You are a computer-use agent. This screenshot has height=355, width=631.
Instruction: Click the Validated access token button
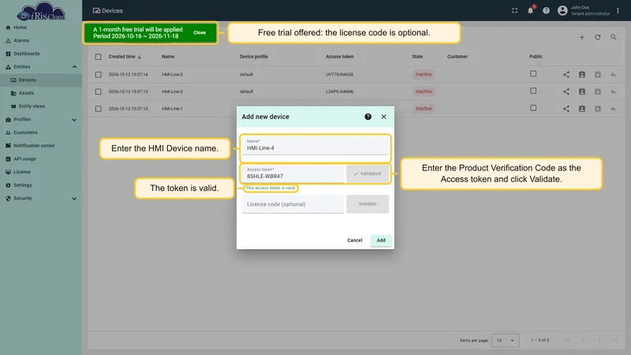tap(368, 174)
